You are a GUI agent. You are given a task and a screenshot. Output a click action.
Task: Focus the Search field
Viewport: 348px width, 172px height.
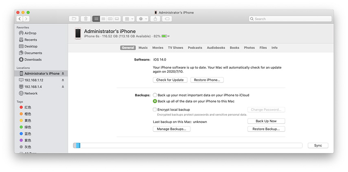[290, 19]
